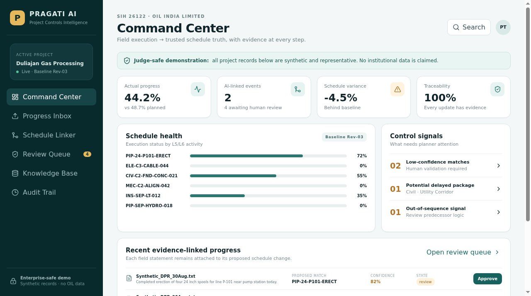Screen dimensions: 531x296
Task: Click the -4.5% schedule variance value
Action: 341,98
